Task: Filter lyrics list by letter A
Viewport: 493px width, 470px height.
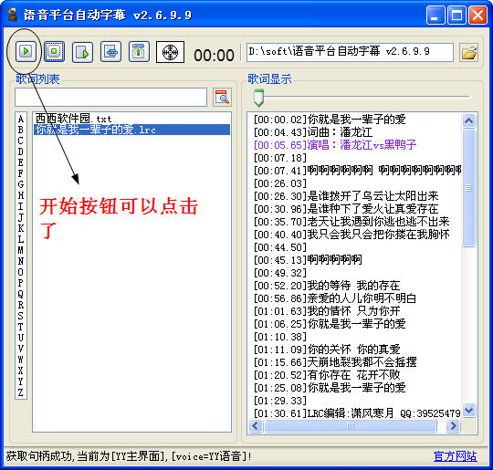Action: tap(21, 119)
